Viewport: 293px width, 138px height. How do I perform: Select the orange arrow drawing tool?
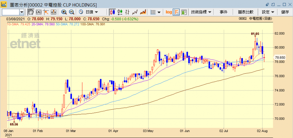[46, 12]
